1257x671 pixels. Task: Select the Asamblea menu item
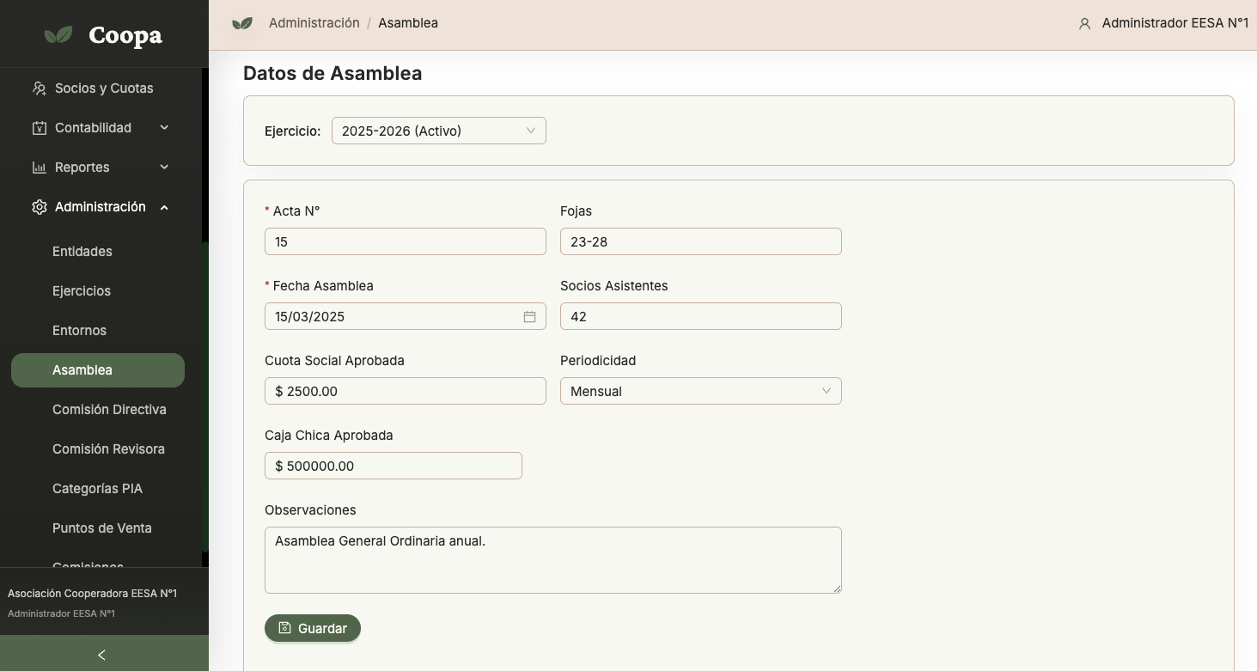pyautogui.click(x=98, y=370)
